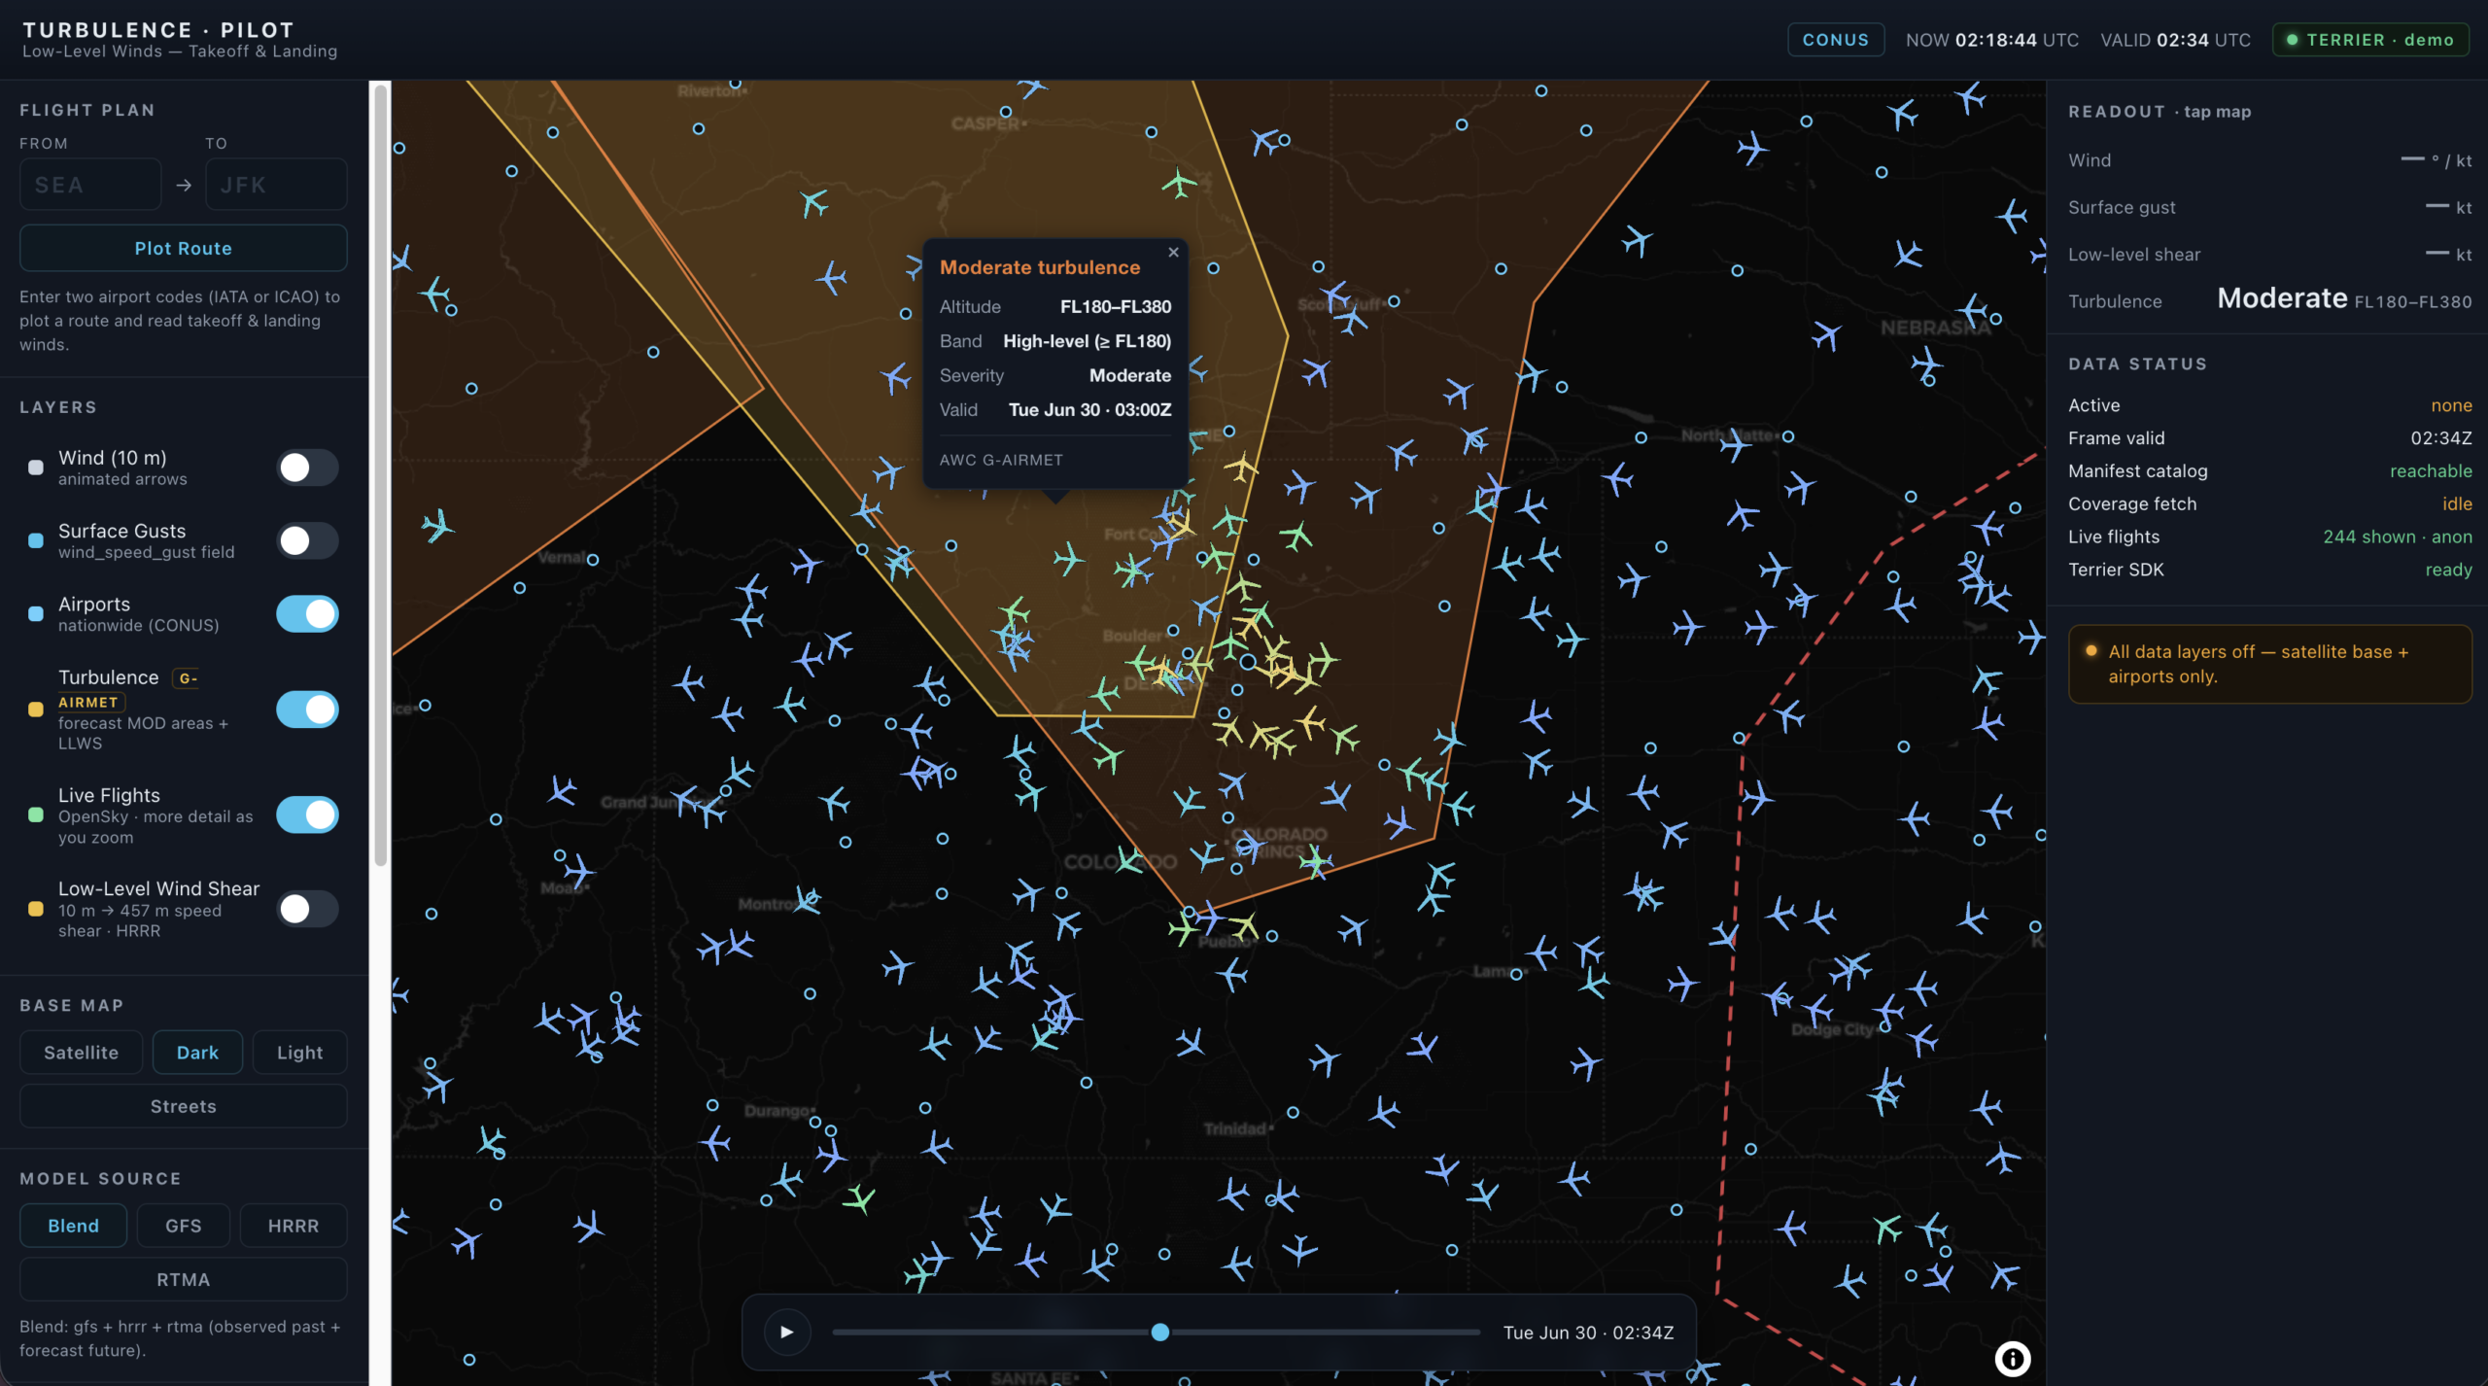Disable the Airports layer toggle
This screenshot has height=1386, width=2488.
(307, 614)
